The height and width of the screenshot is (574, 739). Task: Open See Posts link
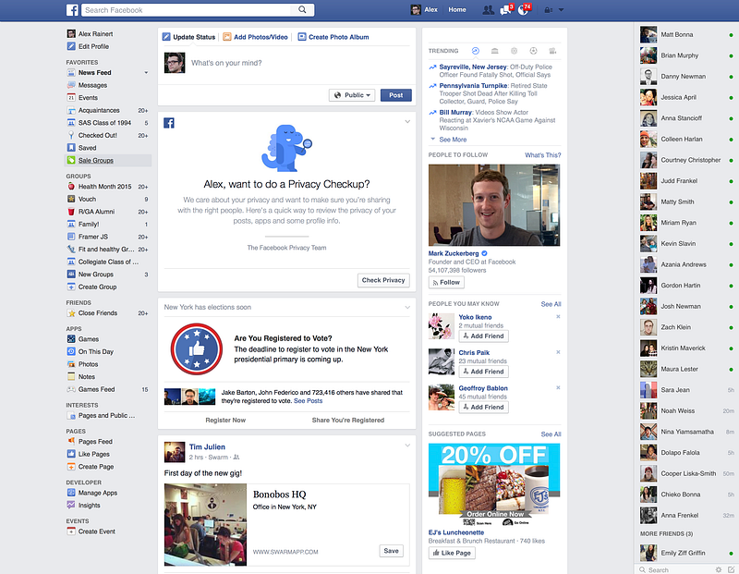[x=309, y=401]
